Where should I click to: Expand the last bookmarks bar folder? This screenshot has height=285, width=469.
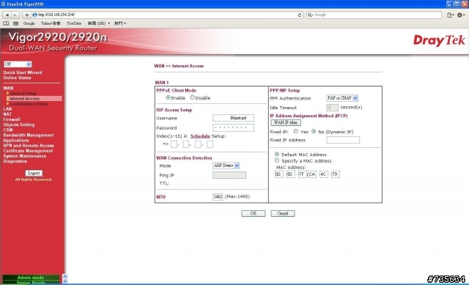(x=120, y=23)
